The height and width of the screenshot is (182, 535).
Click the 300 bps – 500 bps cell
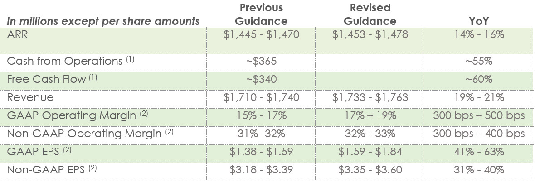click(479, 115)
